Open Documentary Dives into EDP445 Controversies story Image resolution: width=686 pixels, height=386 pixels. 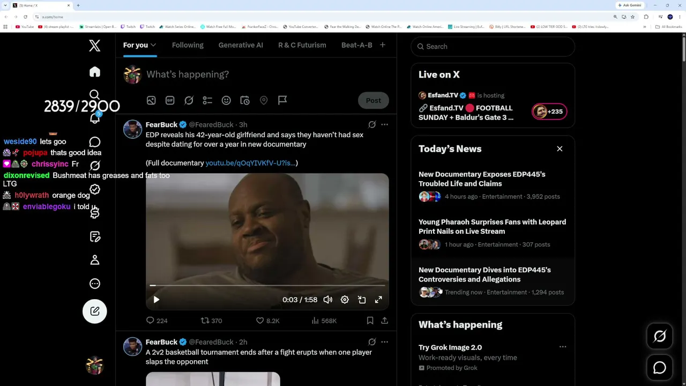pos(493,281)
